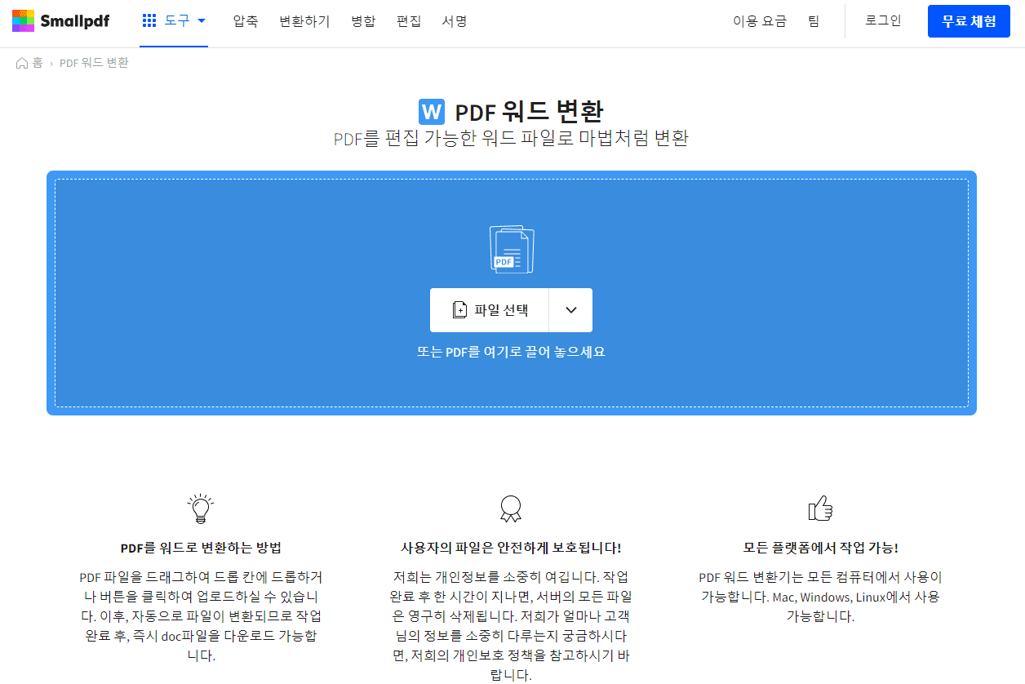Click the home icon in the breadcrumb
1025x684 pixels.
(x=22, y=62)
